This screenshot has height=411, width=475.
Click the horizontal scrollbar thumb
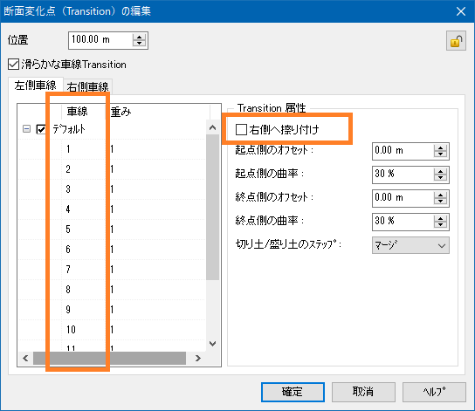tap(109, 359)
